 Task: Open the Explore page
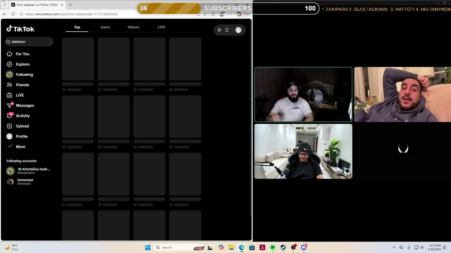[x=18, y=64]
